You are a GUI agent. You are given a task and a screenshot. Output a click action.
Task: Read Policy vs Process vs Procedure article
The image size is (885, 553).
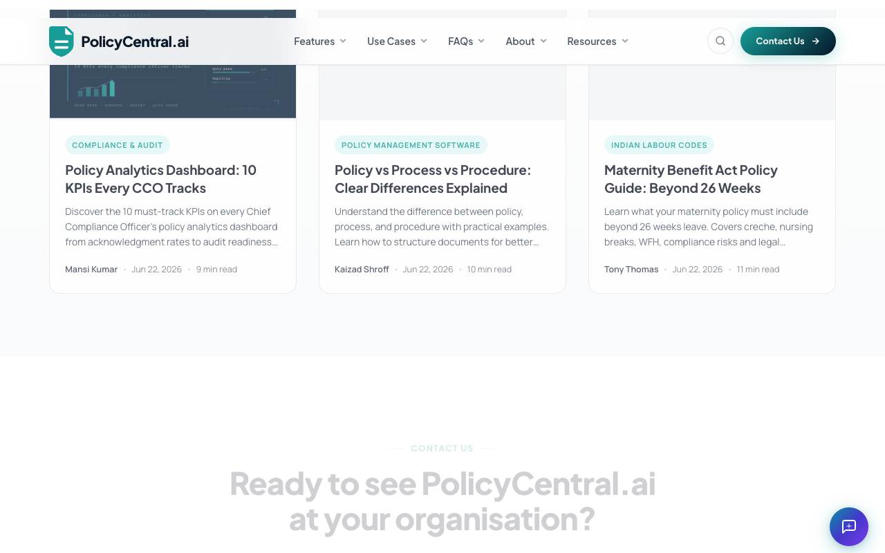pos(433,179)
